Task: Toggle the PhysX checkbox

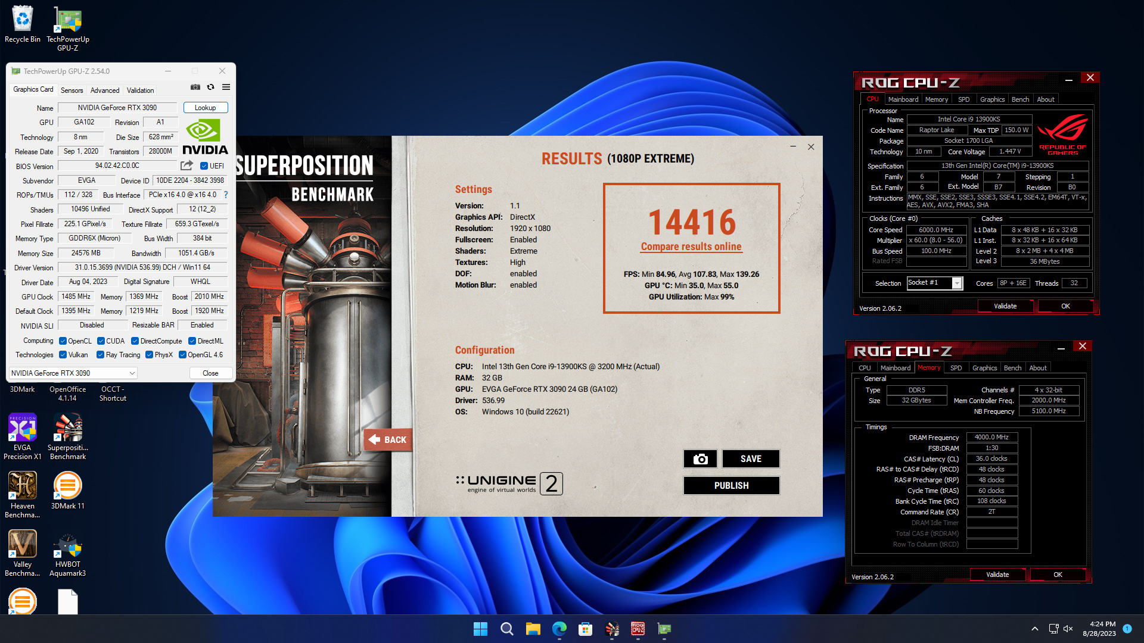Action: (x=150, y=355)
